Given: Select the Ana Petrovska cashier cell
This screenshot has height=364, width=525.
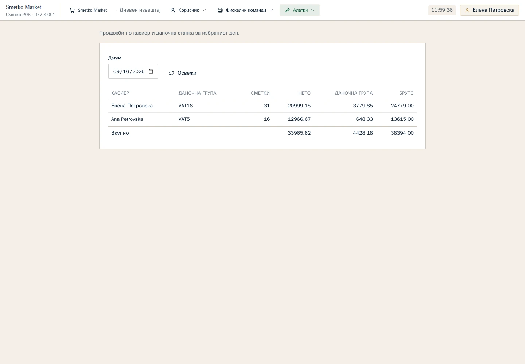Looking at the screenshot, I should [127, 119].
